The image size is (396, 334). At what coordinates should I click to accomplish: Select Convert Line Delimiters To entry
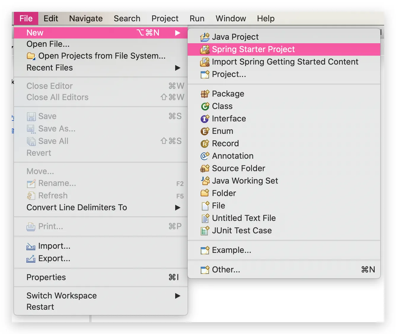pos(101,208)
